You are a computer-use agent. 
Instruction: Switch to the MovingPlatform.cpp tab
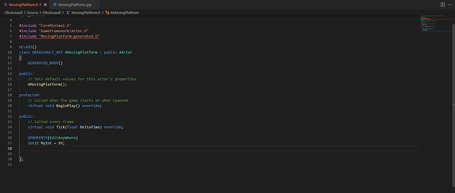coord(75,5)
